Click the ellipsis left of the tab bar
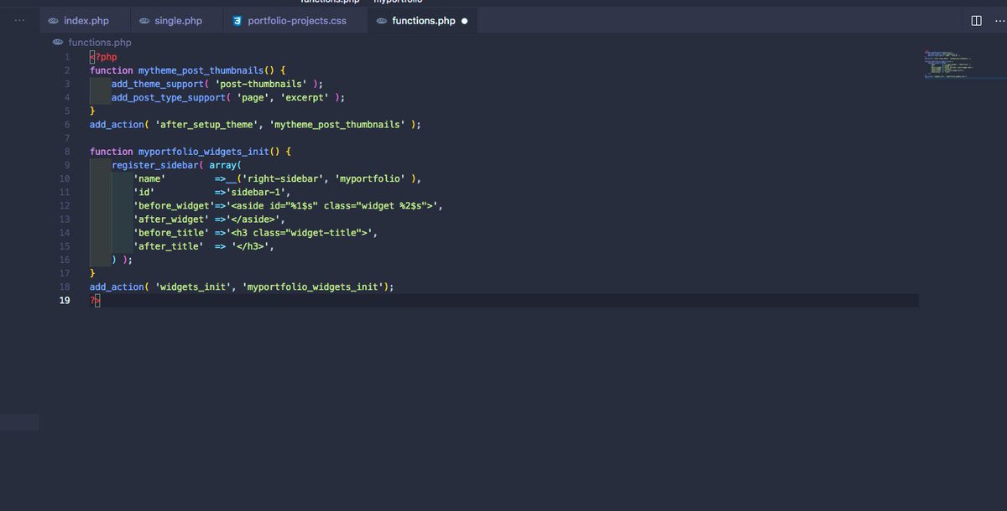Image resolution: width=1007 pixels, height=511 pixels. [18, 20]
